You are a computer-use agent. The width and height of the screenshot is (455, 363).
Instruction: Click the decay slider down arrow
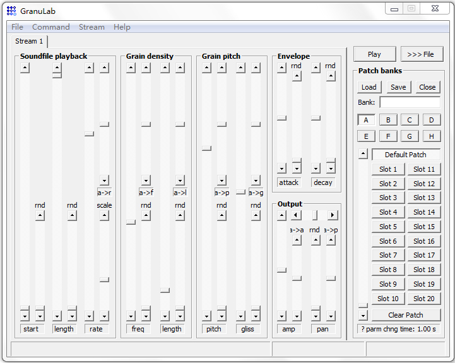[x=316, y=168]
